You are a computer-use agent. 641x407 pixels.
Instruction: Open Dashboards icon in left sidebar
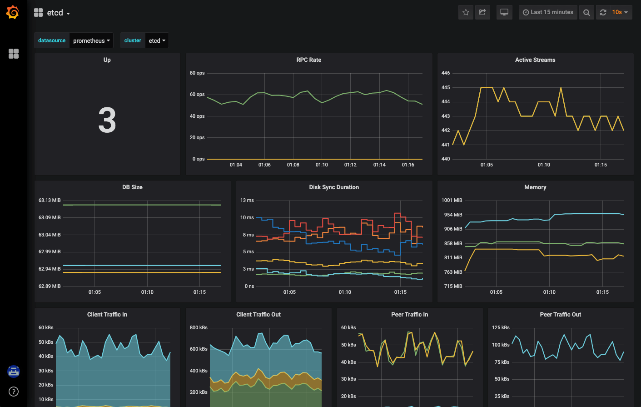[x=14, y=54]
